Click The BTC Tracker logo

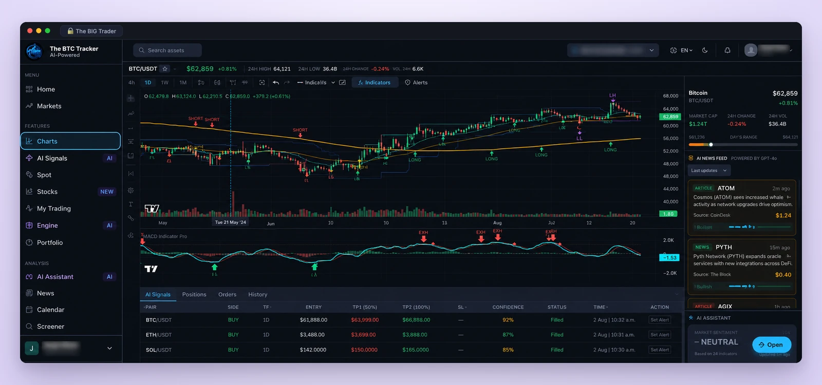coord(34,51)
